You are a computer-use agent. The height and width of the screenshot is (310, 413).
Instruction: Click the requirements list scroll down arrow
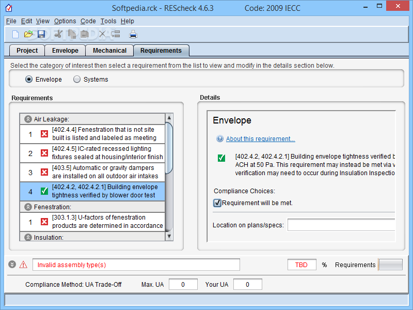tap(169, 236)
